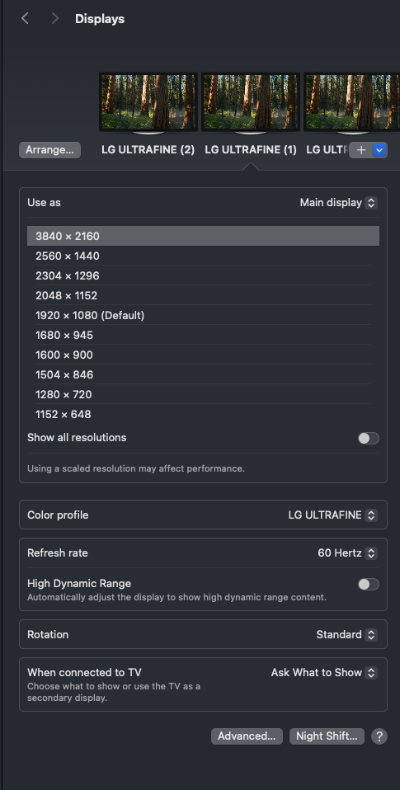Go forward with the right chevron
400x790 pixels.
[55, 19]
